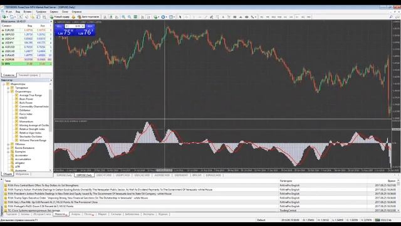Viewport: 401px width, 226px height.
Task: Select the USDRUB row in Market Watch
Action: [26, 60]
